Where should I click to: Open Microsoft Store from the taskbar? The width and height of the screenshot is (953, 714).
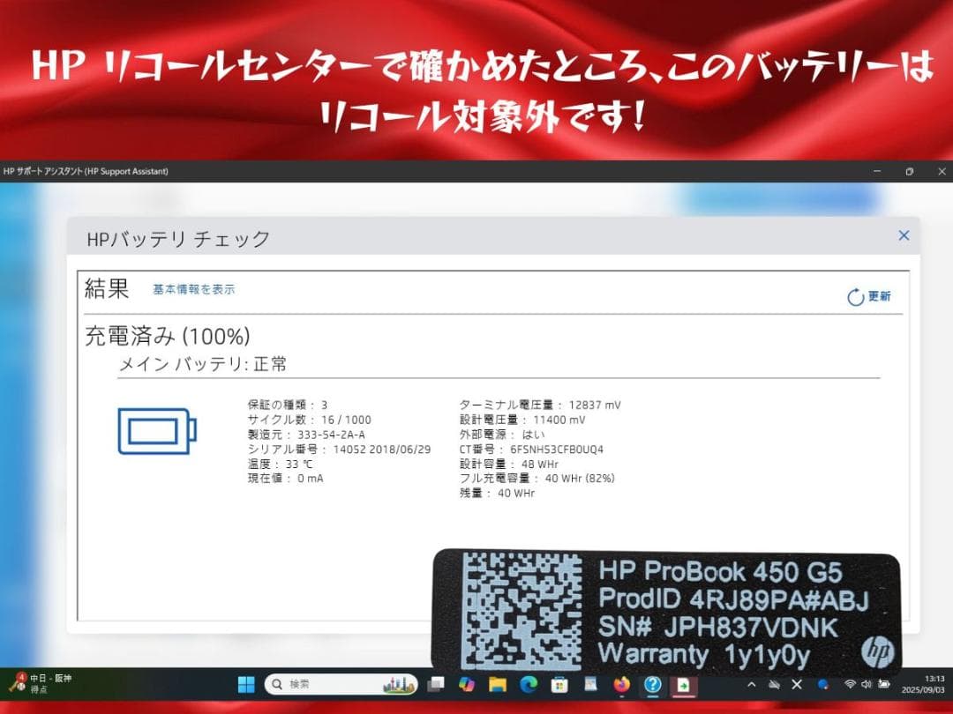558,683
